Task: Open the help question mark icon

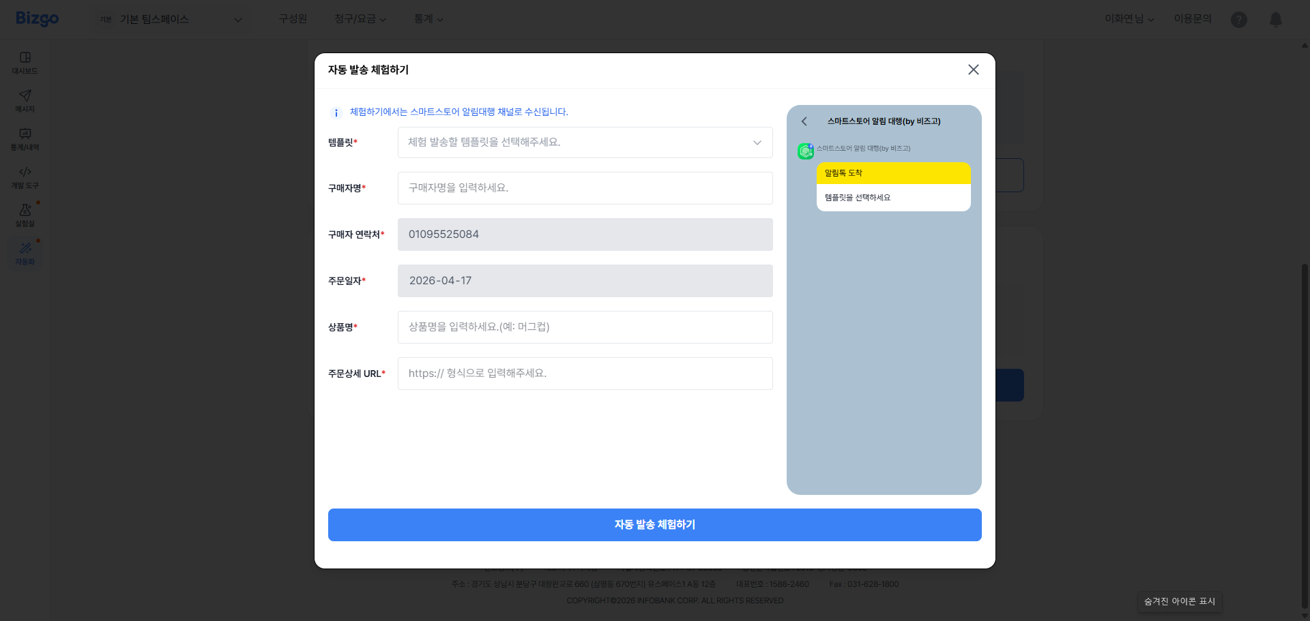Action: tap(1238, 20)
